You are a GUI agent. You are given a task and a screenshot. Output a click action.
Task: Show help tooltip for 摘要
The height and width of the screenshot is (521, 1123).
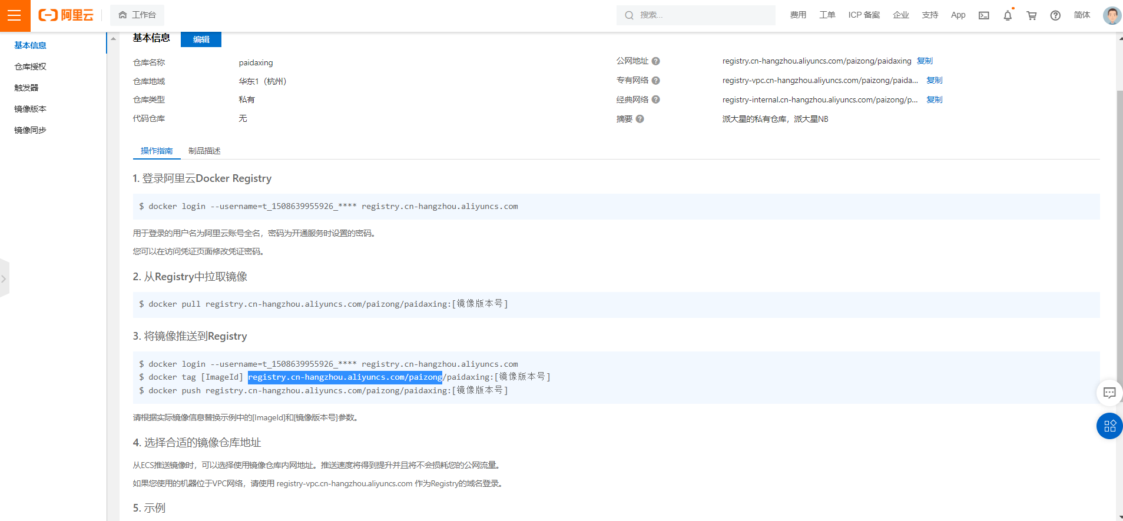[640, 119]
